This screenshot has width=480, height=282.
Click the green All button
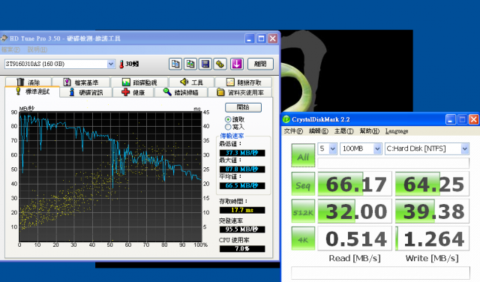coord(303,155)
